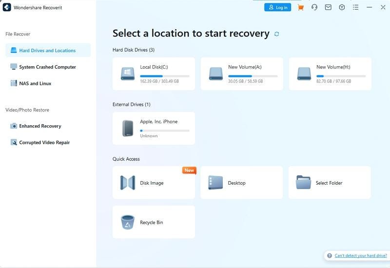Click the New Volume(A:) drive icon
The height and width of the screenshot is (268, 390).
coord(215,74)
